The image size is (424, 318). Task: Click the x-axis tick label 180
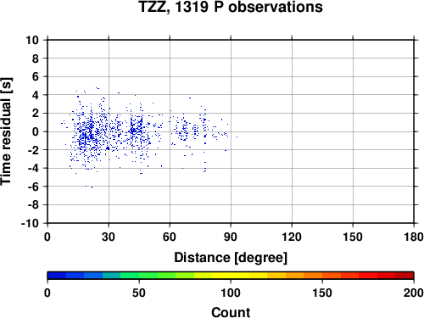coord(414,237)
